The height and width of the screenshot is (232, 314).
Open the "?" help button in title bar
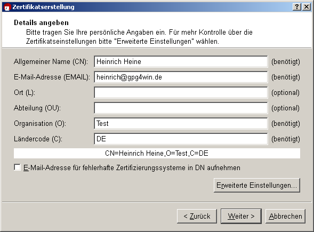click(297, 7)
